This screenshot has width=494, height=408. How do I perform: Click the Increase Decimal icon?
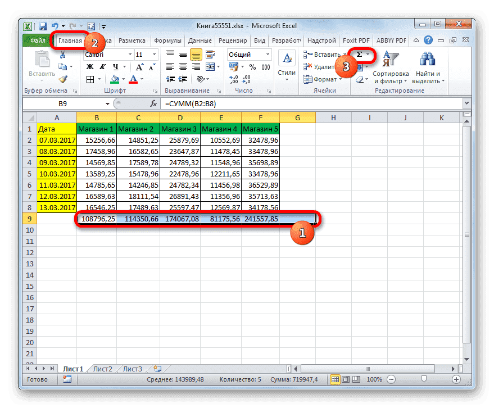[x=232, y=78]
